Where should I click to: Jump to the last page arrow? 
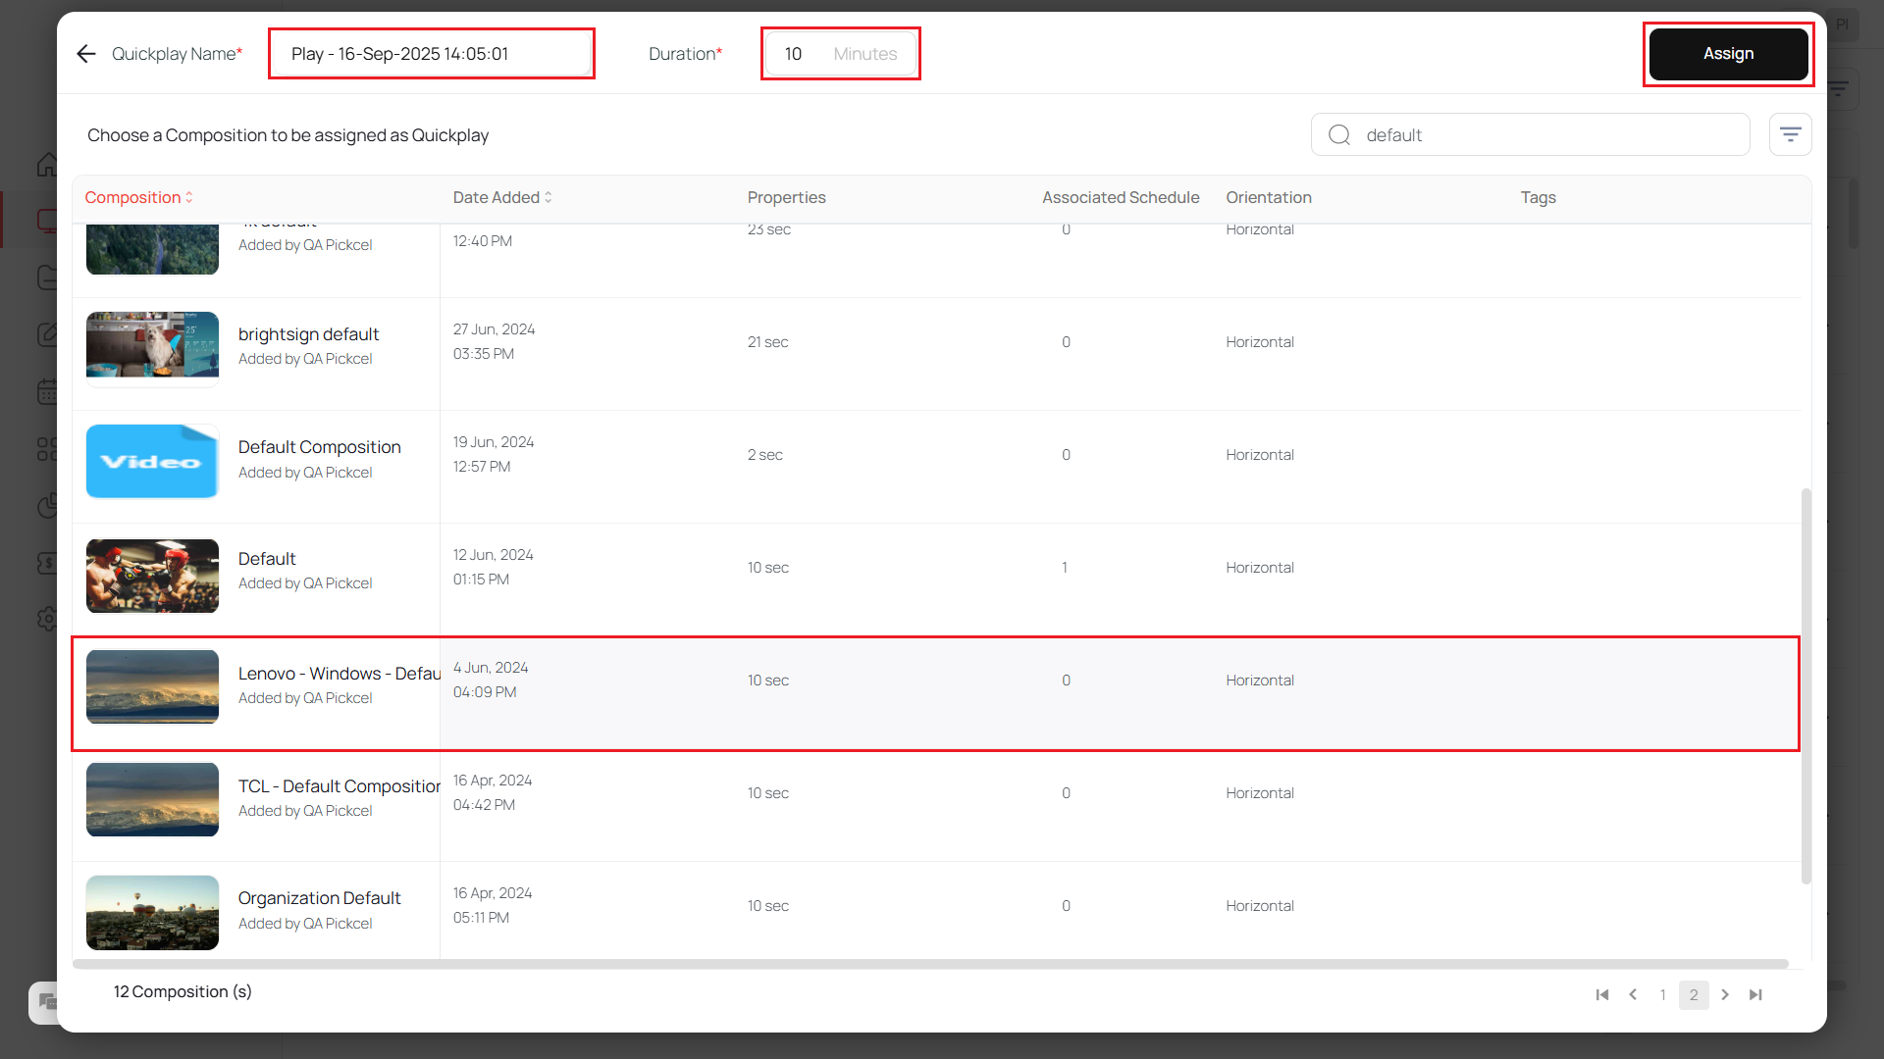[x=1756, y=994]
